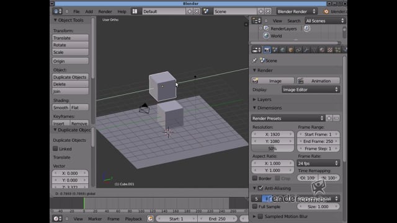Open the timeline Marker menu

pyautogui.click(x=95, y=219)
